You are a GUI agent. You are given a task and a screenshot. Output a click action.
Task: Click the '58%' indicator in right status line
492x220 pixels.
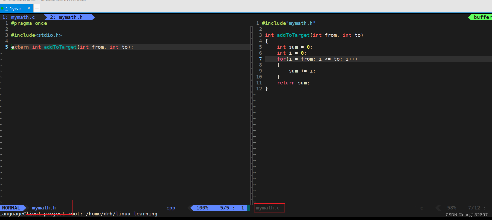point(452,208)
